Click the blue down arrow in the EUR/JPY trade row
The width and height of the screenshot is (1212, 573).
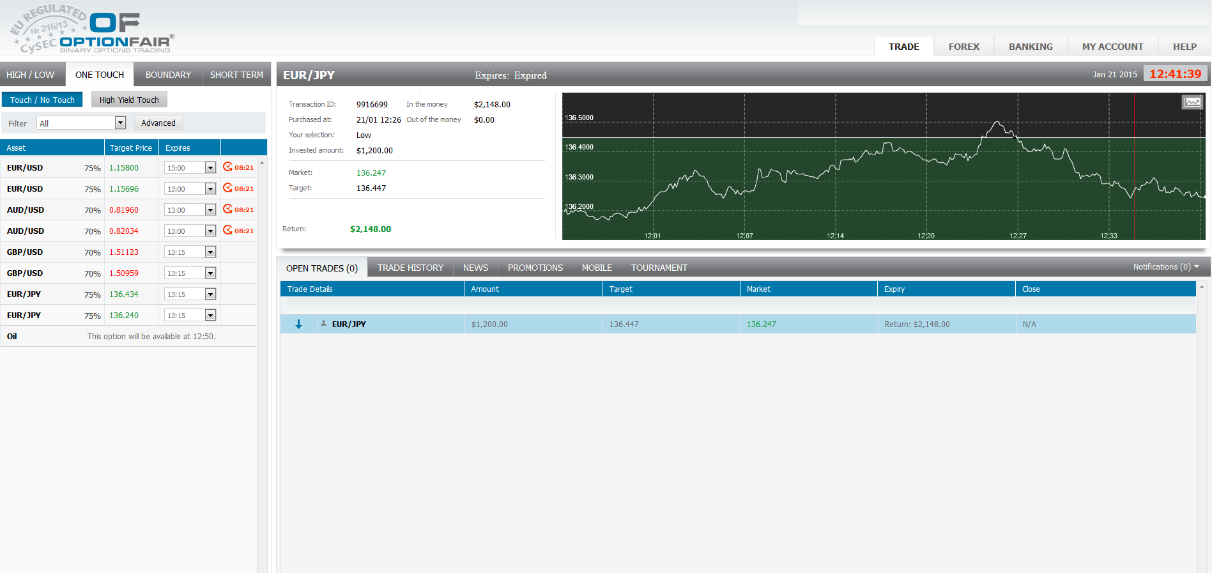click(298, 325)
